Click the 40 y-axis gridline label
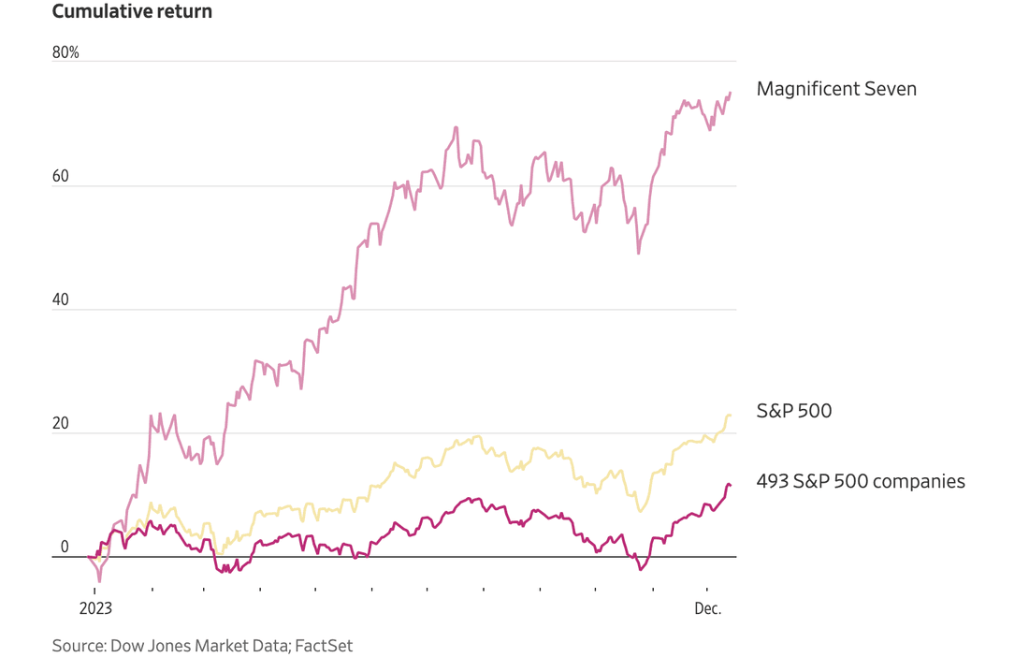Screen dimensions: 1029x672 click(x=61, y=299)
